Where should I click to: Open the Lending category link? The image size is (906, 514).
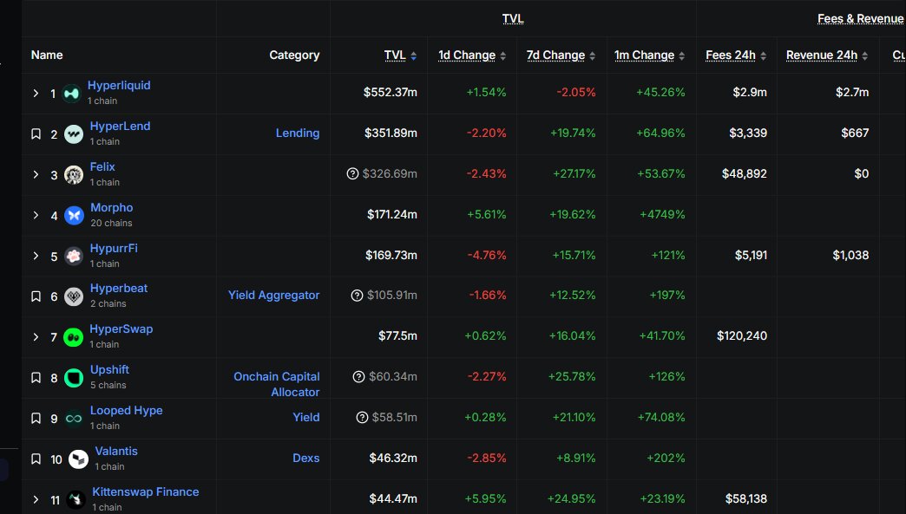pyautogui.click(x=298, y=133)
